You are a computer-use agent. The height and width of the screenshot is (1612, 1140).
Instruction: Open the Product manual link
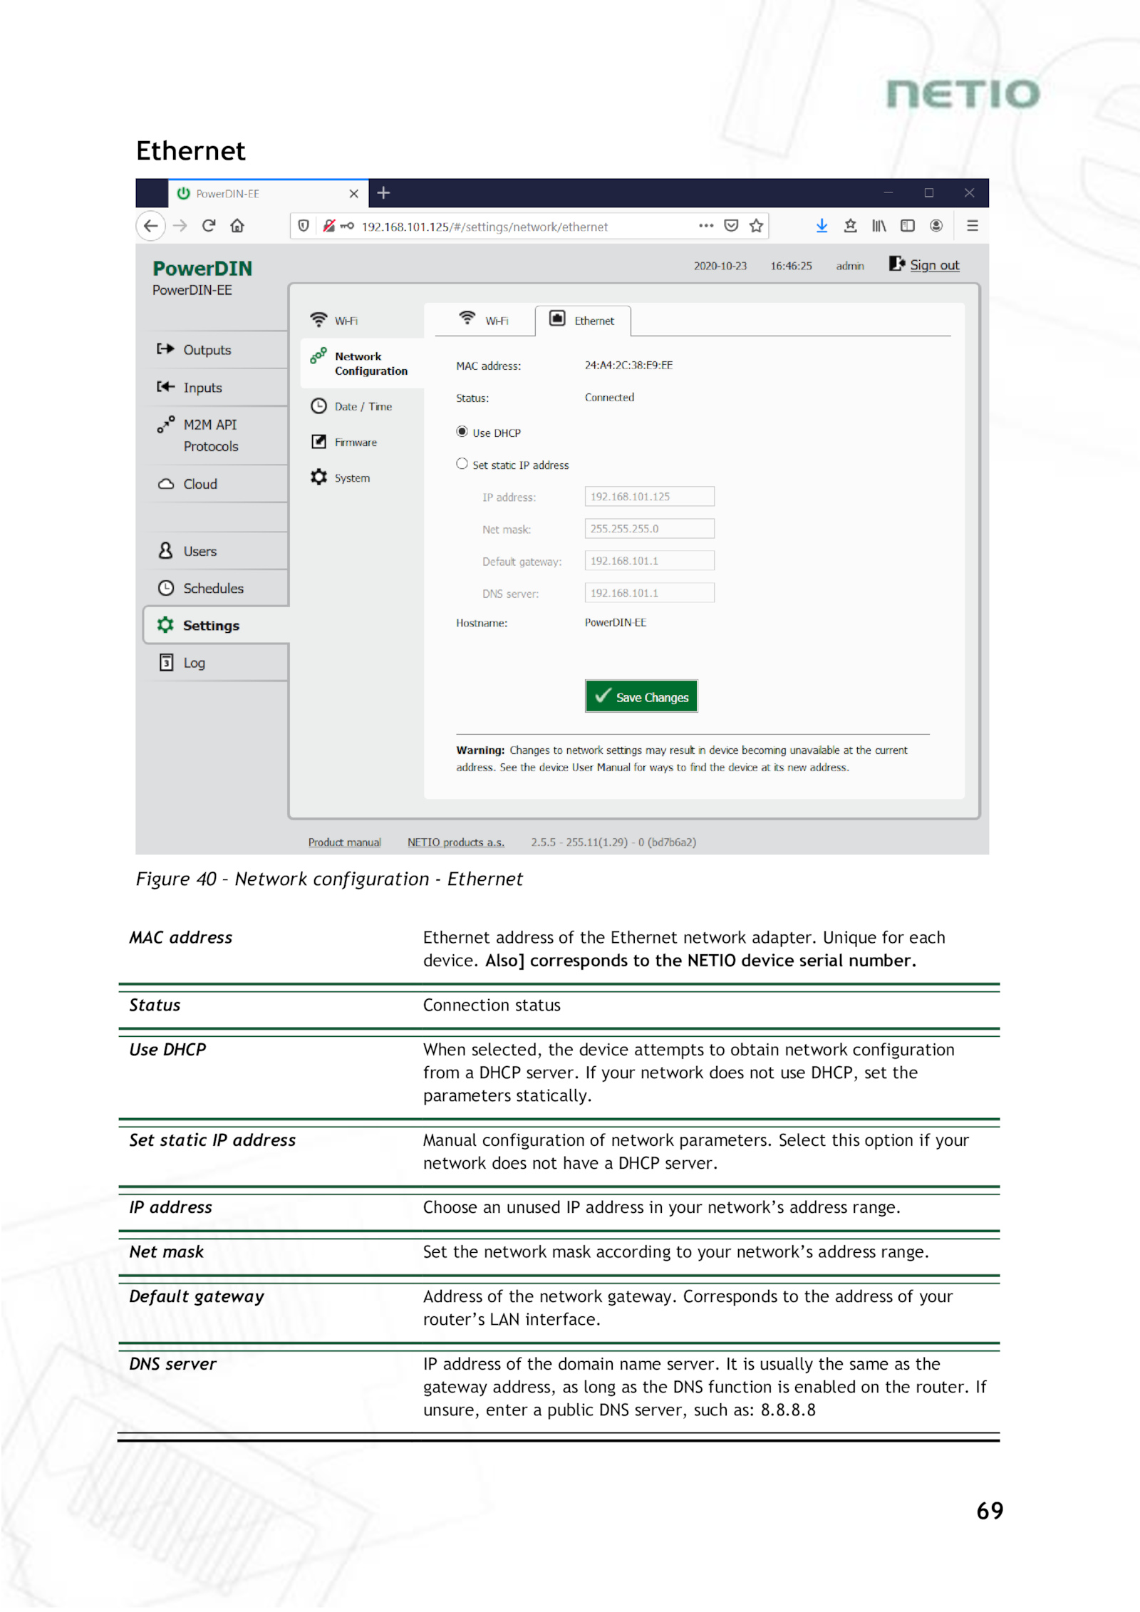(x=344, y=842)
